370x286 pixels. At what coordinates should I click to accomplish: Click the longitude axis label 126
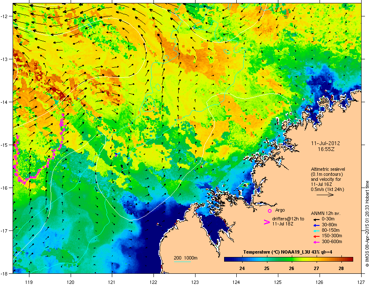coord(320,282)
